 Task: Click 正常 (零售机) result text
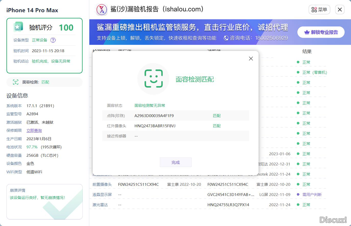315,72
